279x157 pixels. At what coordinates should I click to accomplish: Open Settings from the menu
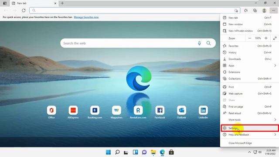[x=249, y=128]
